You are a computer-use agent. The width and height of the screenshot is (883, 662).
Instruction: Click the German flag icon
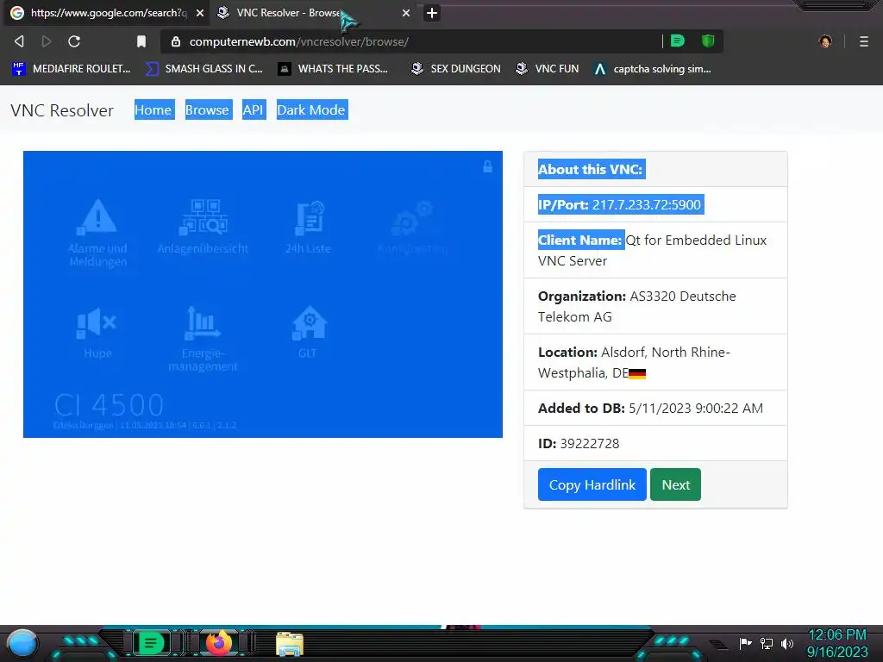pyautogui.click(x=637, y=374)
